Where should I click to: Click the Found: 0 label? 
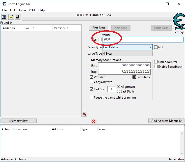coord(6,23)
